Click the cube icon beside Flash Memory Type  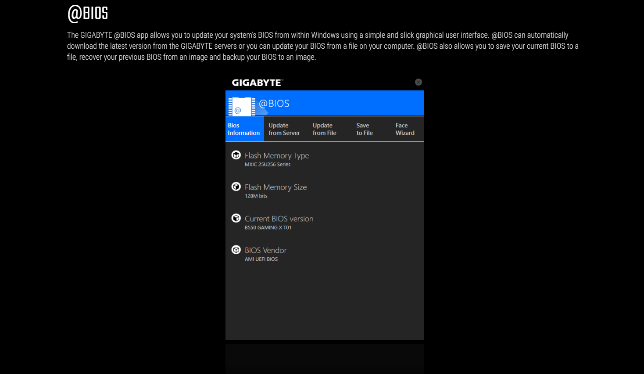point(236,155)
